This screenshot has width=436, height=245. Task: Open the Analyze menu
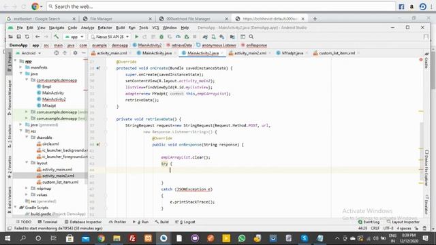(87, 28)
